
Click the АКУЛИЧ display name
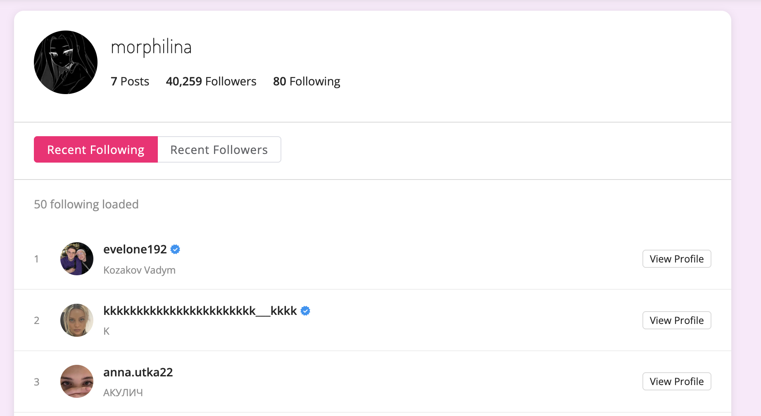pyautogui.click(x=123, y=392)
